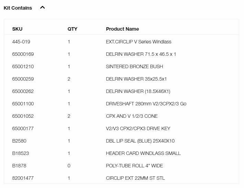Select the SKU column header
This screenshot has width=244, height=188.
[17, 29]
